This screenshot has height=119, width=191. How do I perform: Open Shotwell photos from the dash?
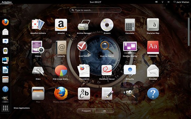5,60
